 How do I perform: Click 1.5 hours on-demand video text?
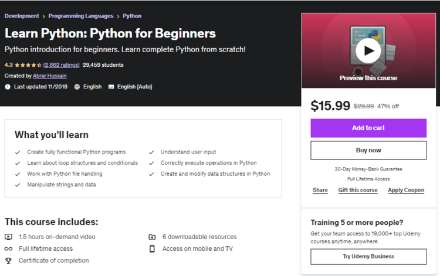click(x=57, y=237)
